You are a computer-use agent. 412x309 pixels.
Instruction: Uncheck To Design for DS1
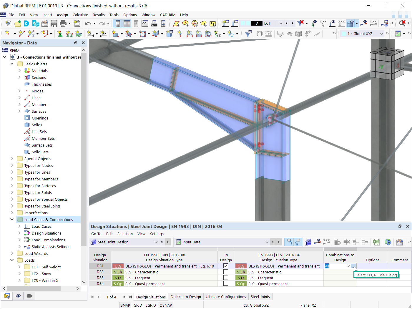pos(226,266)
